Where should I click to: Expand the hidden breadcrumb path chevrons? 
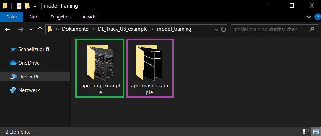pyautogui.click(x=57, y=29)
